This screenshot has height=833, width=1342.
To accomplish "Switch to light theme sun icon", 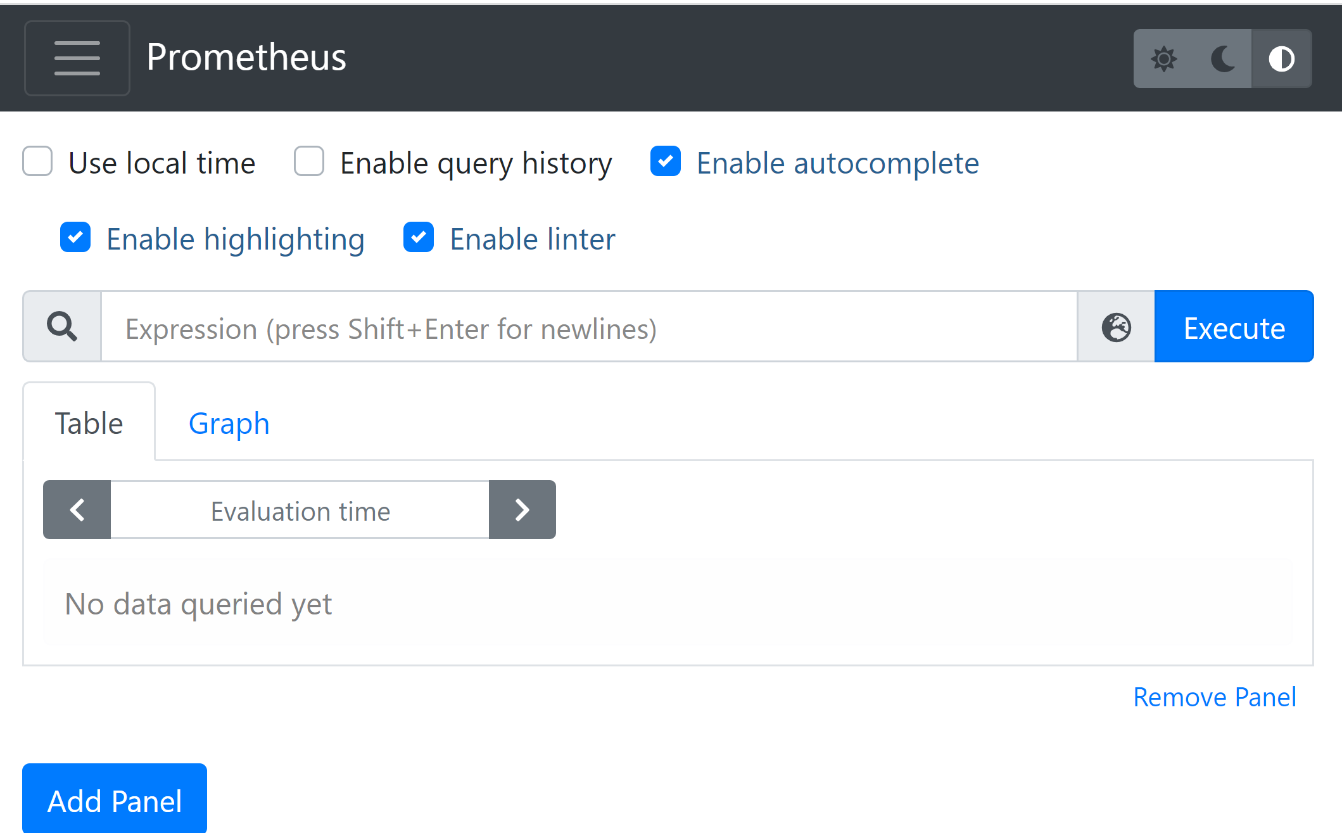I will pyautogui.click(x=1163, y=59).
